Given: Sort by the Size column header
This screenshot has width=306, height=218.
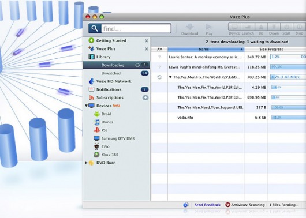Looking at the screenshot, I should tap(256, 49).
